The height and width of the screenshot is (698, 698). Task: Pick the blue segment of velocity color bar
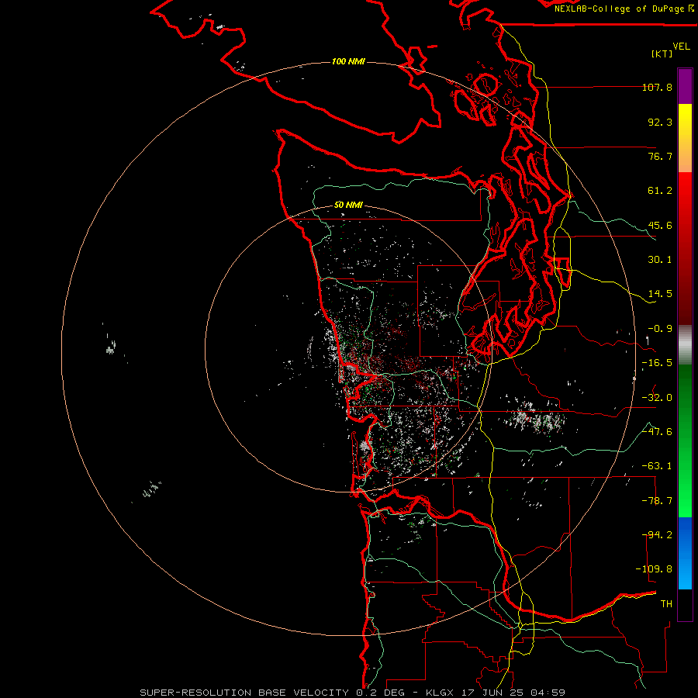click(x=685, y=553)
